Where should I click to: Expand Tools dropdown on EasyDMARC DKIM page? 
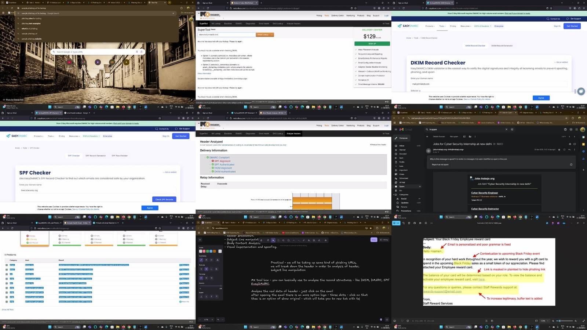pos(442,26)
